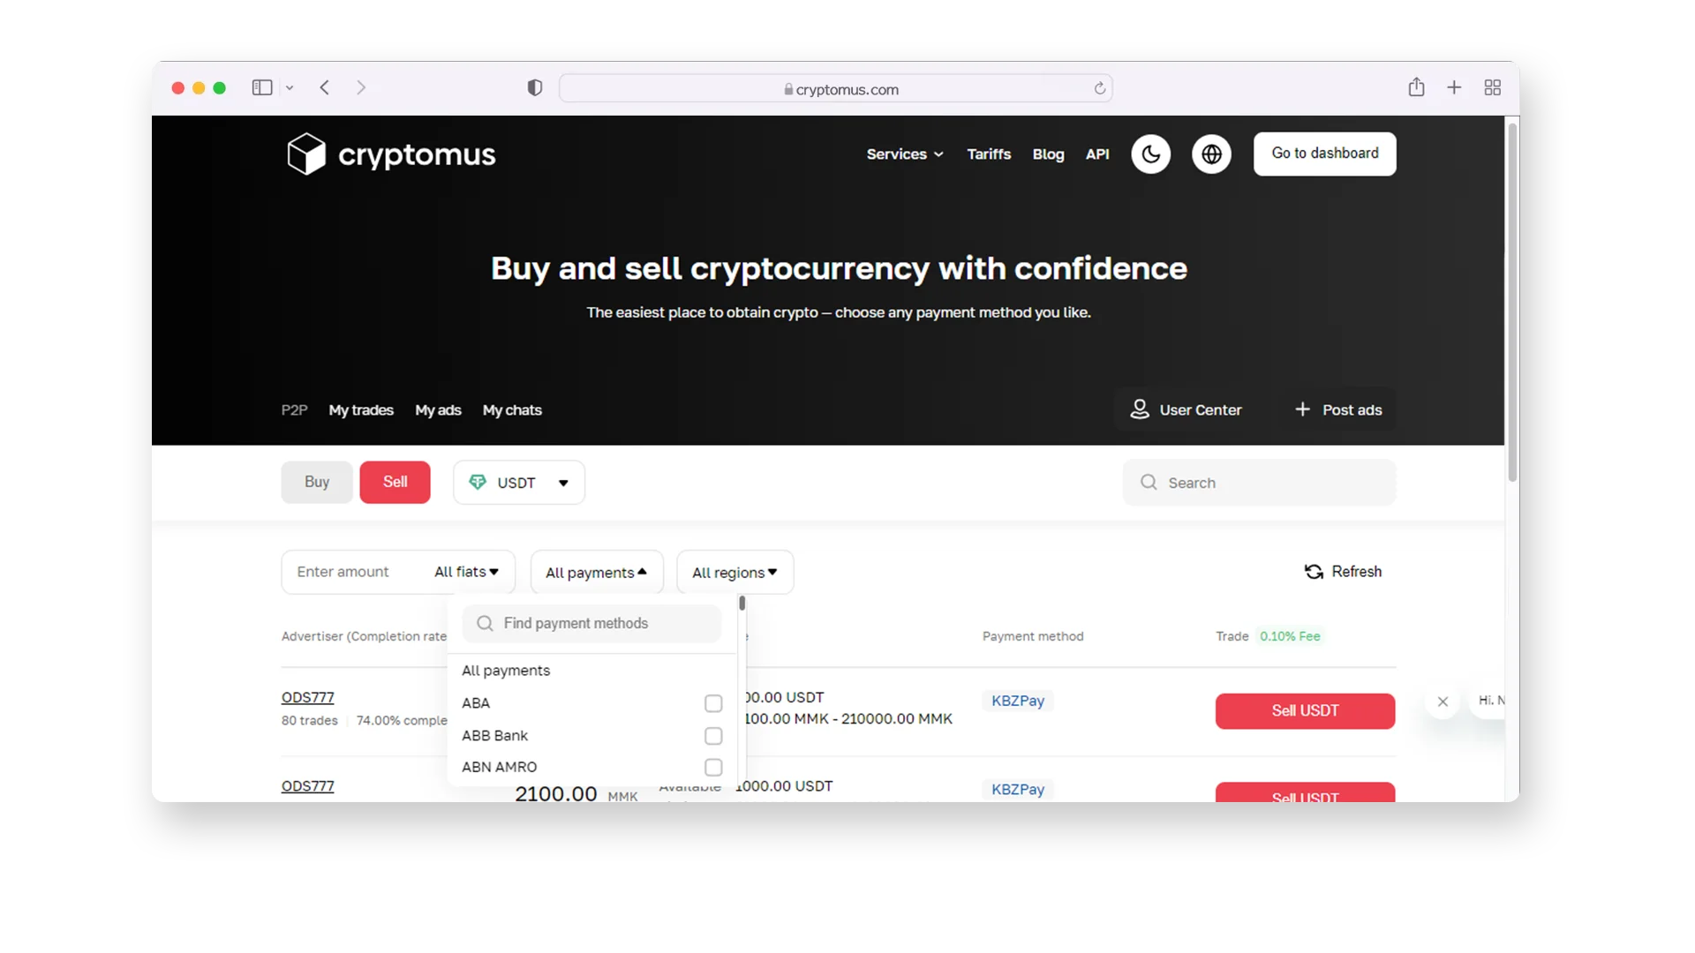Click the globe language icon

coord(1210,153)
